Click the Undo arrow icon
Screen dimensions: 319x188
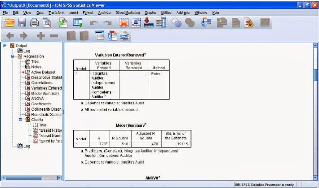(x=94, y=23)
